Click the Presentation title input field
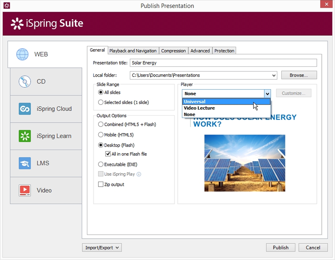This screenshot has height=260, width=335. 223,63
